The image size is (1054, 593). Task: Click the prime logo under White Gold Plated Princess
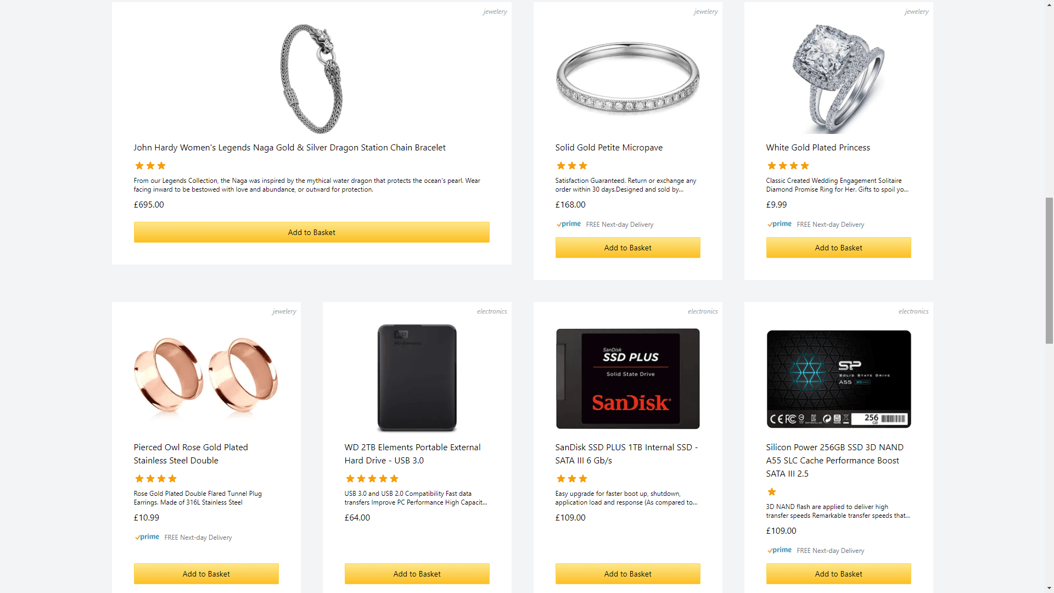(779, 224)
